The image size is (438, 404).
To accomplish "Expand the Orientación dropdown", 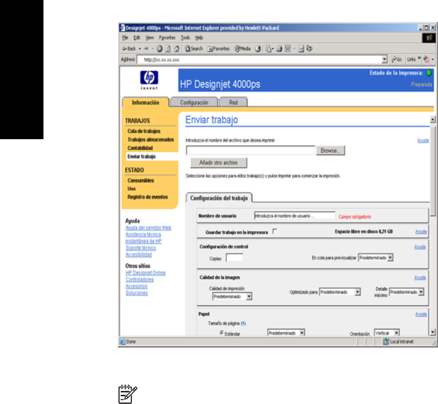I will [x=387, y=332].
